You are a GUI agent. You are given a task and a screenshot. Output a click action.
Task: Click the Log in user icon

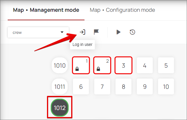pyautogui.click(x=82, y=32)
